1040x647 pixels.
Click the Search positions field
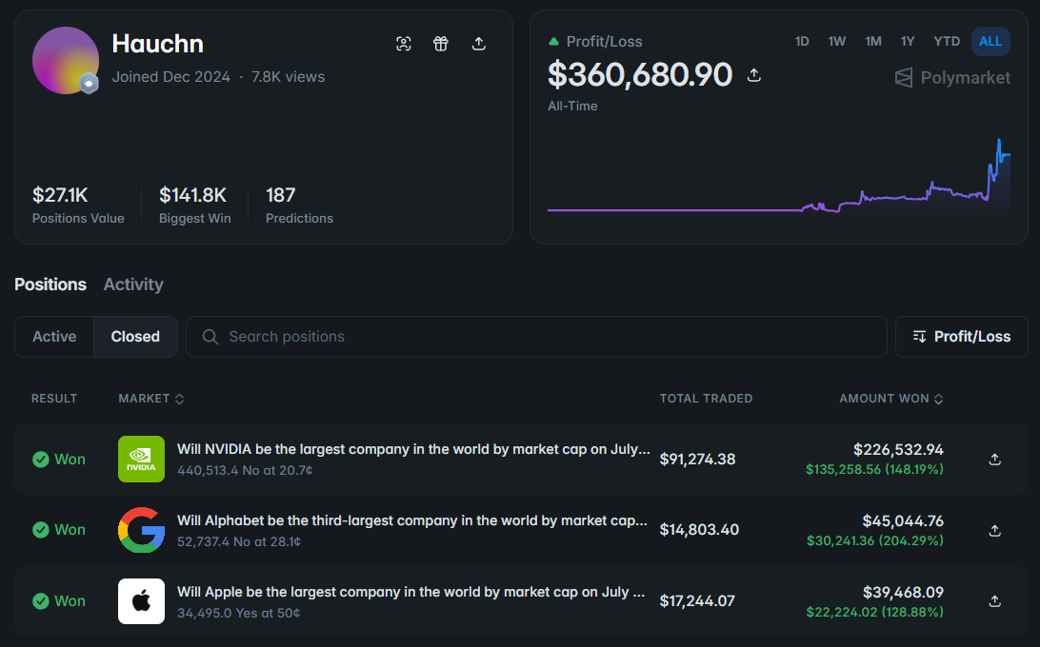536,337
